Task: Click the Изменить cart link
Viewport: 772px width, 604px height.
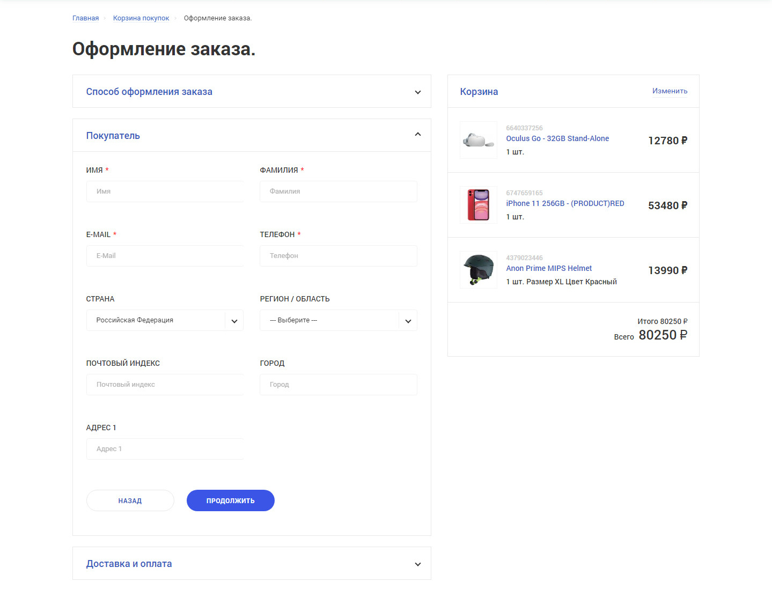Action: [670, 91]
